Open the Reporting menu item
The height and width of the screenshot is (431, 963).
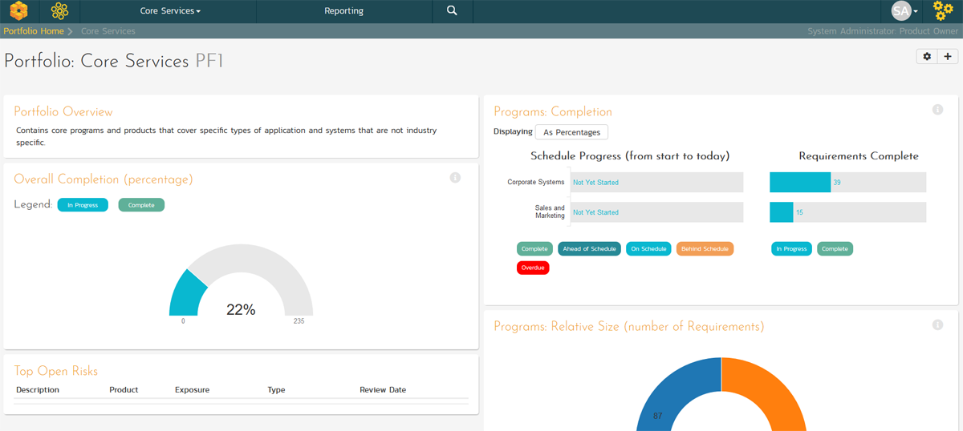[x=343, y=11]
